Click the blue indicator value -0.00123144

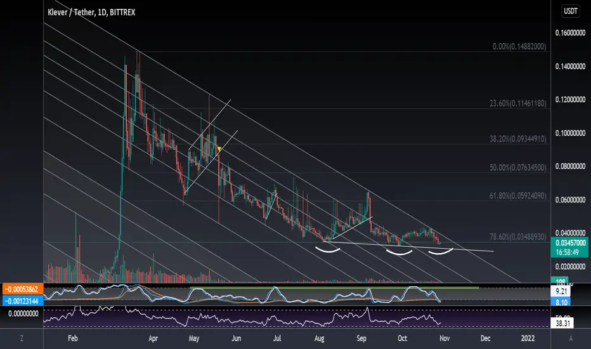[x=23, y=301]
